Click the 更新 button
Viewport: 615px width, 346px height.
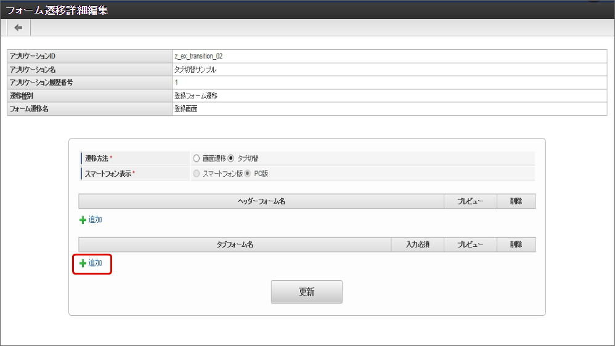307,292
